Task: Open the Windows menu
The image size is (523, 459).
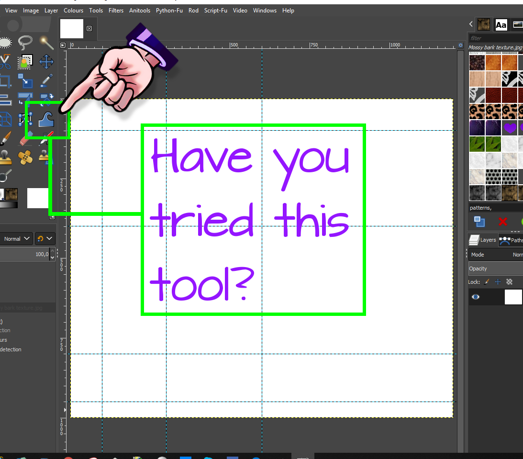Action: (x=265, y=11)
